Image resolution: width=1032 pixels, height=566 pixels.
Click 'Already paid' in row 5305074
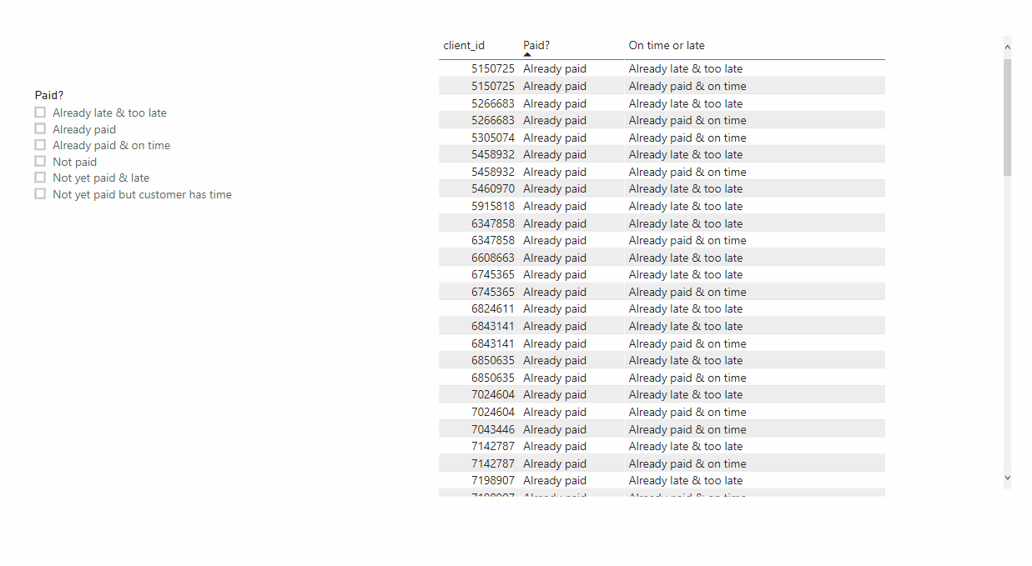point(555,138)
